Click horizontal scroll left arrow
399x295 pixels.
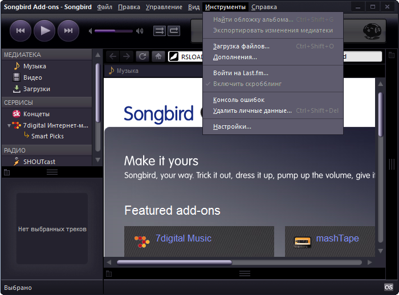(x=109, y=262)
